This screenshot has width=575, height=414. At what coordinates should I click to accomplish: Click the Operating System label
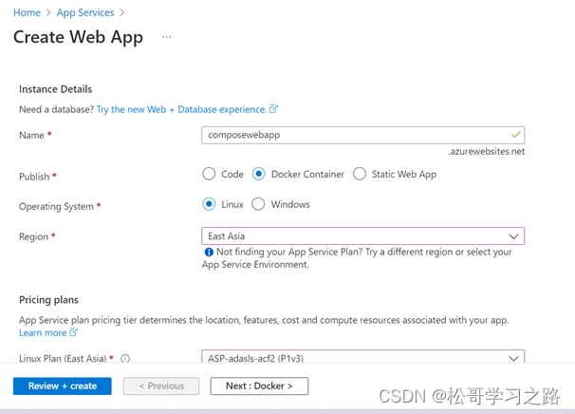tap(56, 206)
